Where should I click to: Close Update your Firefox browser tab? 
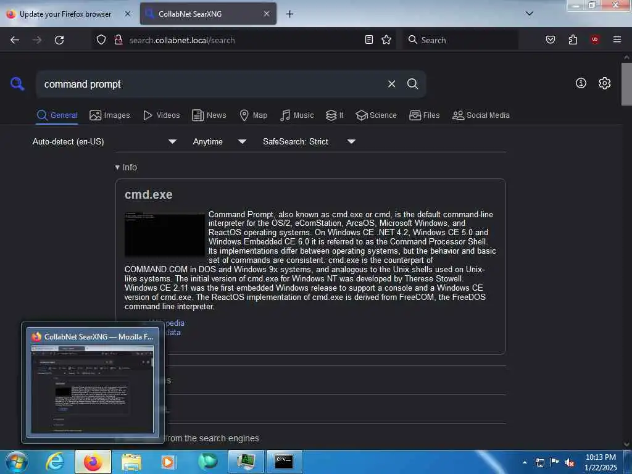(x=128, y=14)
